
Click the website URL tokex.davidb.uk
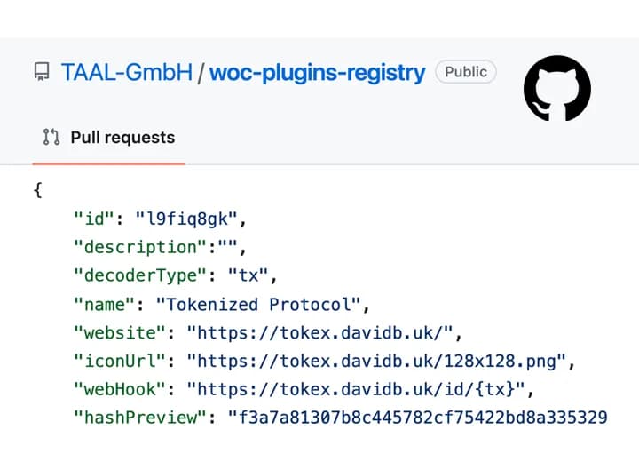pyautogui.click(x=319, y=332)
